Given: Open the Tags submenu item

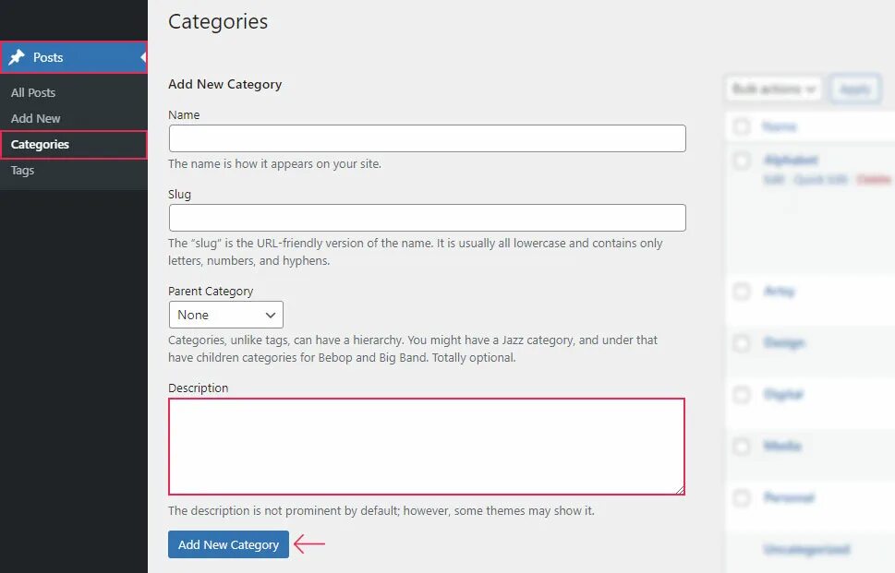Looking at the screenshot, I should pos(22,170).
